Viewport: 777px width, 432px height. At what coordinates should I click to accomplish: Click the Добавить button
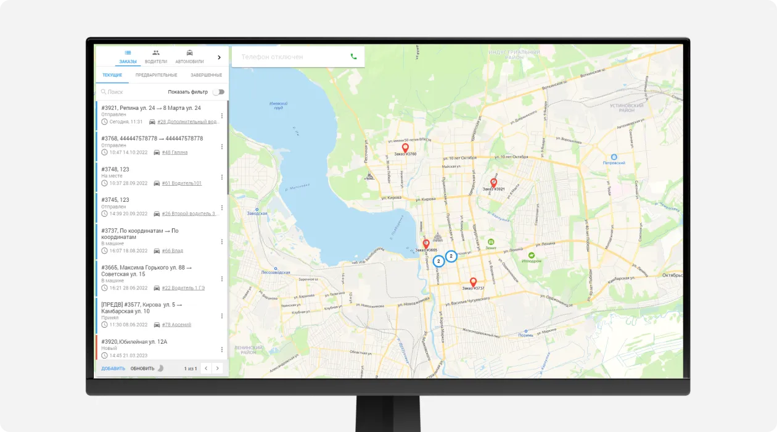point(113,368)
